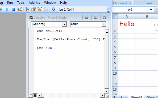Open the Object Browser icon
158x98 pixels.
coord(40,9)
